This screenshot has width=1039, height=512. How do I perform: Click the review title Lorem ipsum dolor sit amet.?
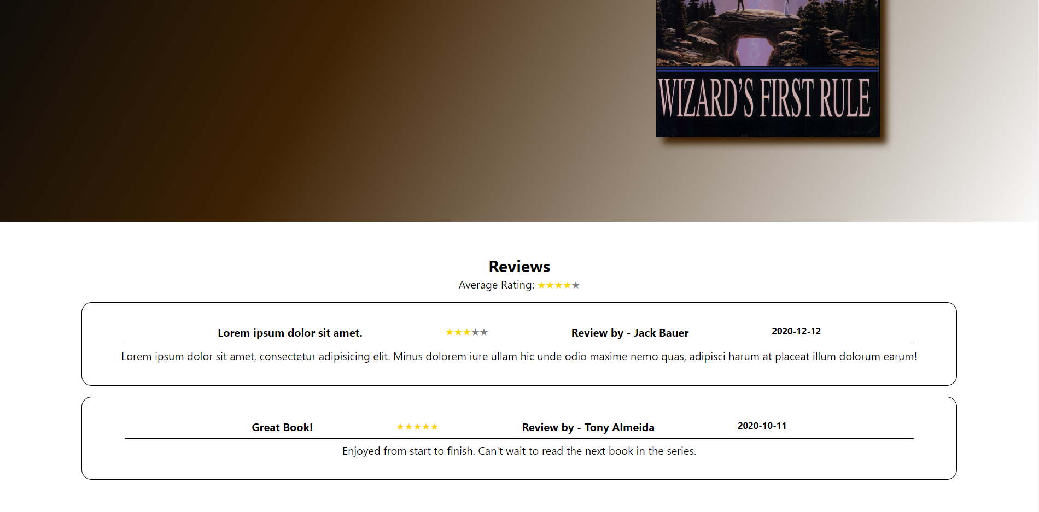[290, 333]
